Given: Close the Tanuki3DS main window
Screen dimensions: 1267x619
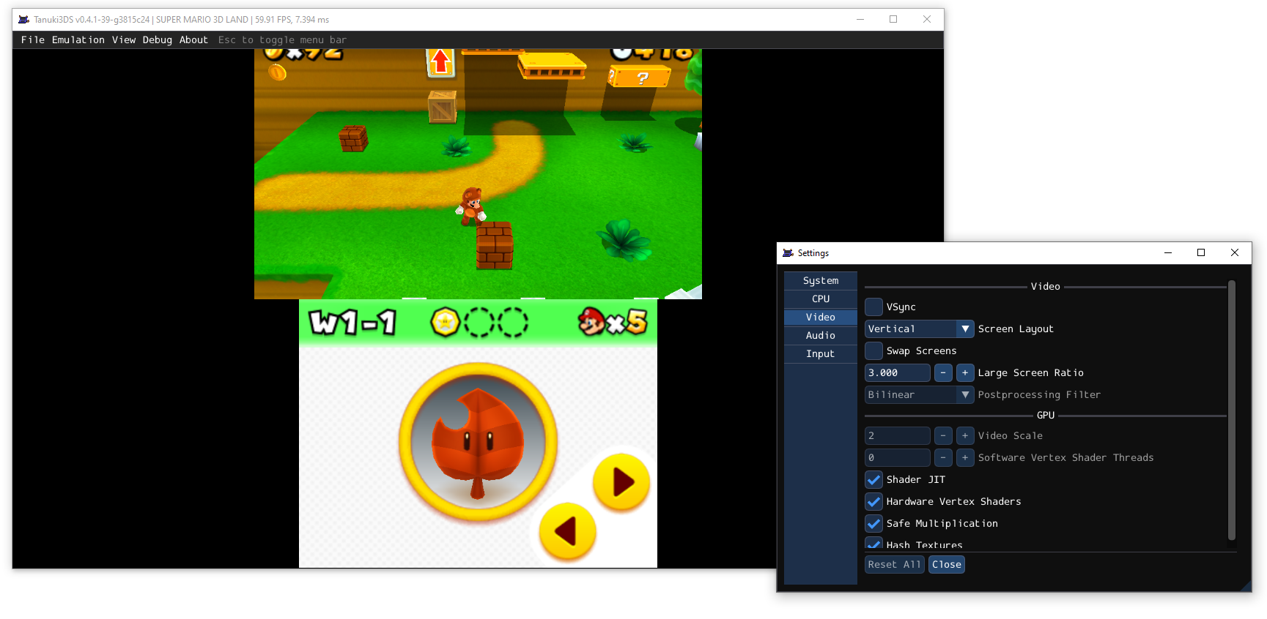Looking at the screenshot, I should pos(927,20).
